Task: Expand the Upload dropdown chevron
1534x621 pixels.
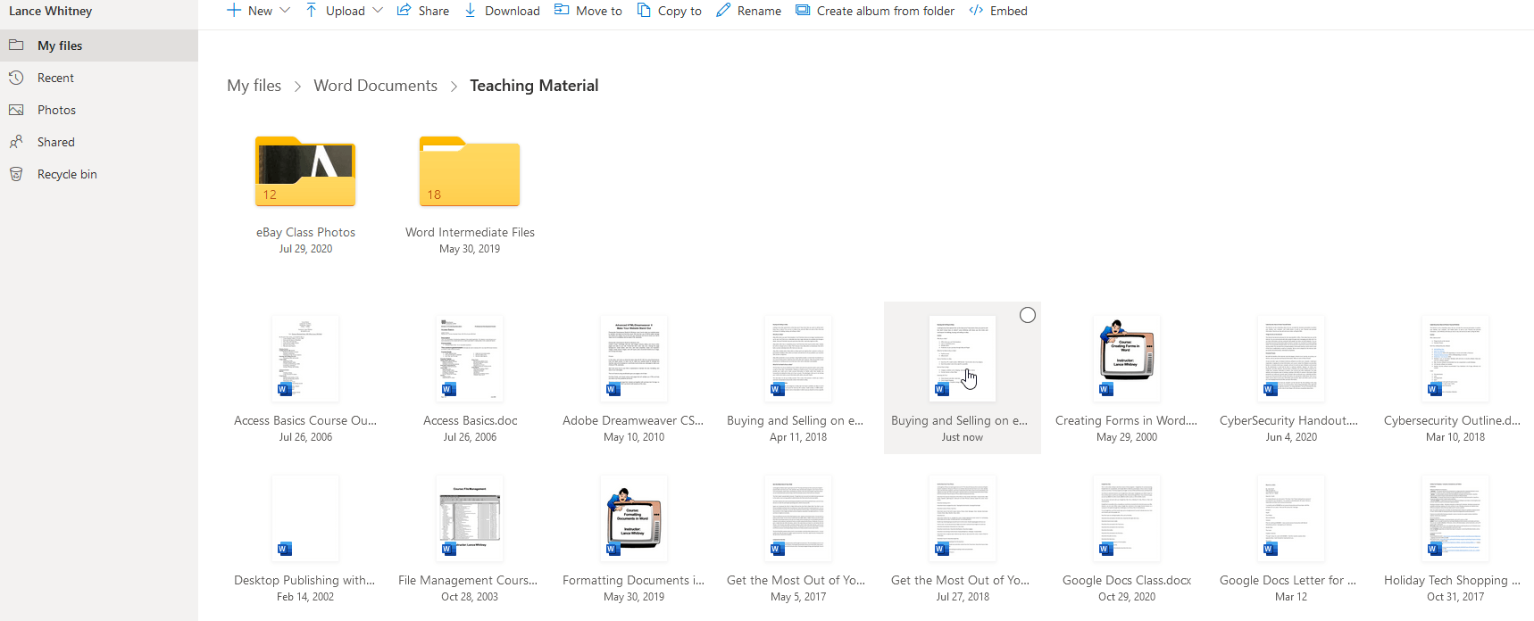Action: point(378,11)
